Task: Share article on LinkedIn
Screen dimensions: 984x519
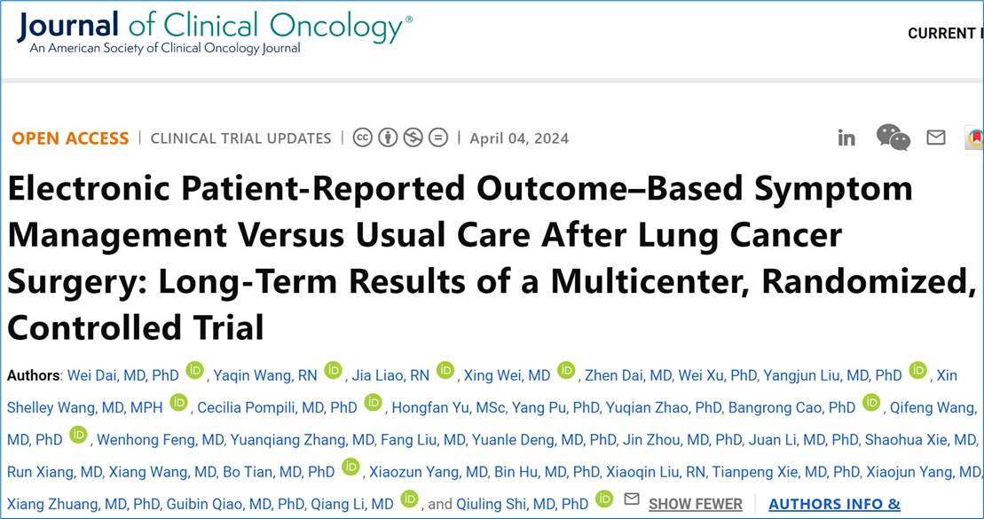Action: coord(846,138)
